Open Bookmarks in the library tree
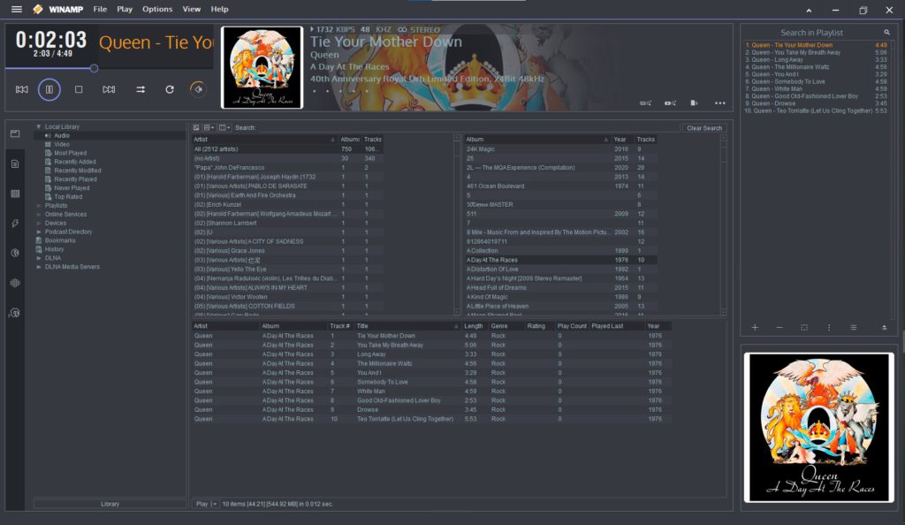The height and width of the screenshot is (525, 905). 60,240
